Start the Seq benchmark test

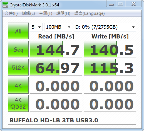pyautogui.click(x=18, y=49)
